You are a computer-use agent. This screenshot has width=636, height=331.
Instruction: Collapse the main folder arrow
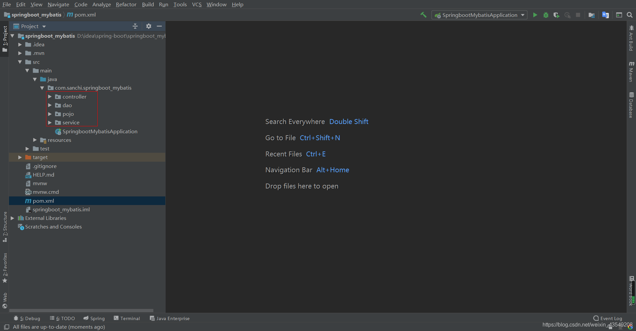tap(27, 70)
